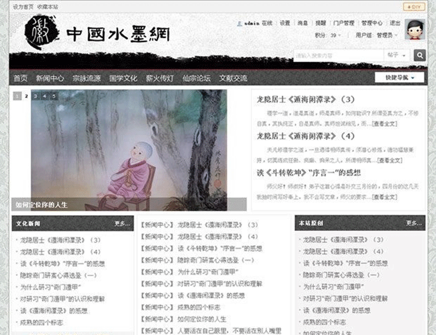This screenshot has width=436, height=335.
Task: Open 本站原创 section title
Action: [x=311, y=223]
